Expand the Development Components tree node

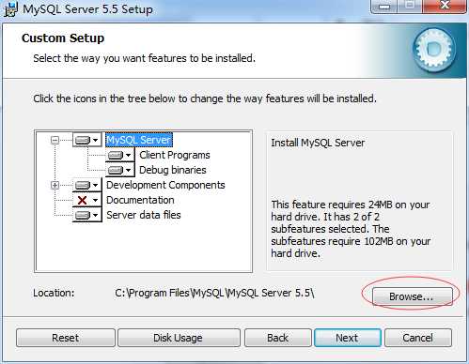[x=55, y=185]
